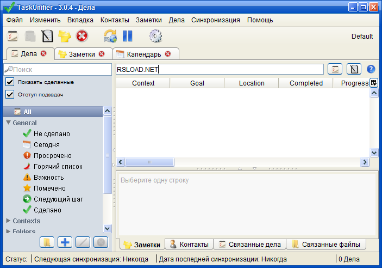This screenshot has height=268, width=382.
Task: Click the horizontal scrollbar thumb
Action: (150, 162)
